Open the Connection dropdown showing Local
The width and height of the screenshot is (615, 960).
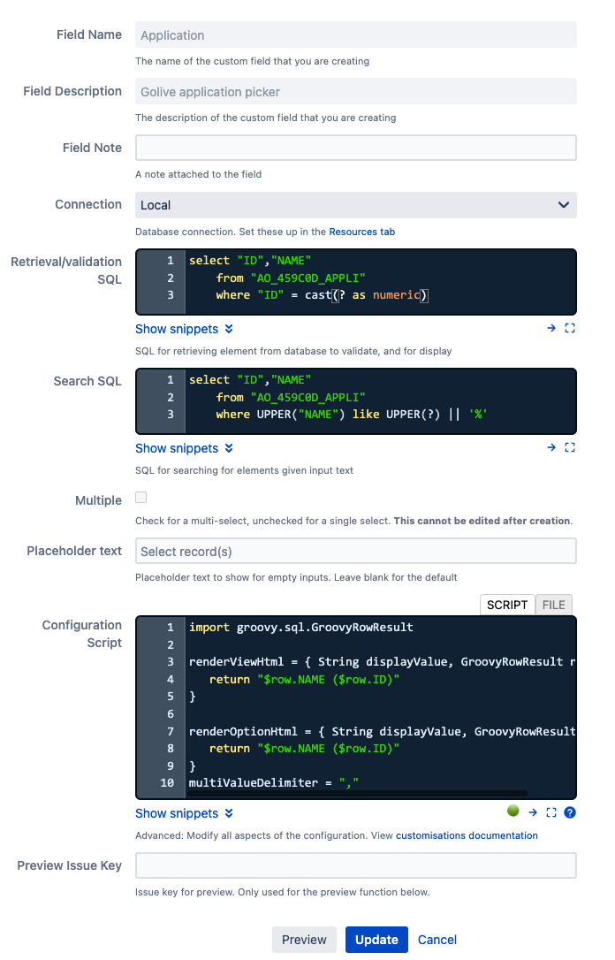coord(355,205)
